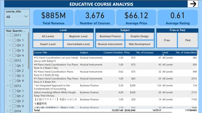This screenshot has width=202, height=113.
Task: Check the 2011 year checkbox
Action: point(12,35)
